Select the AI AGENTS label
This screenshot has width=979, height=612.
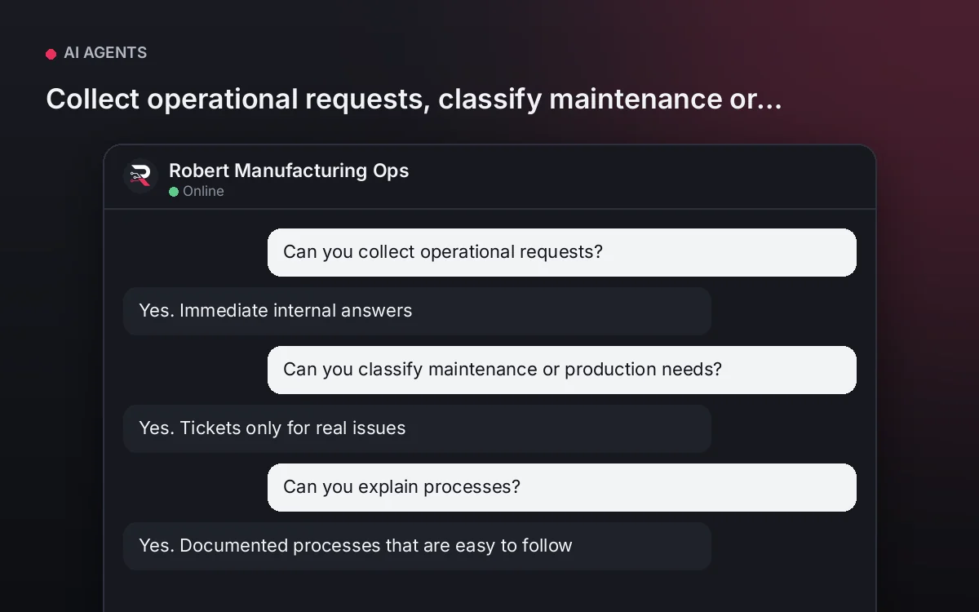coord(105,53)
